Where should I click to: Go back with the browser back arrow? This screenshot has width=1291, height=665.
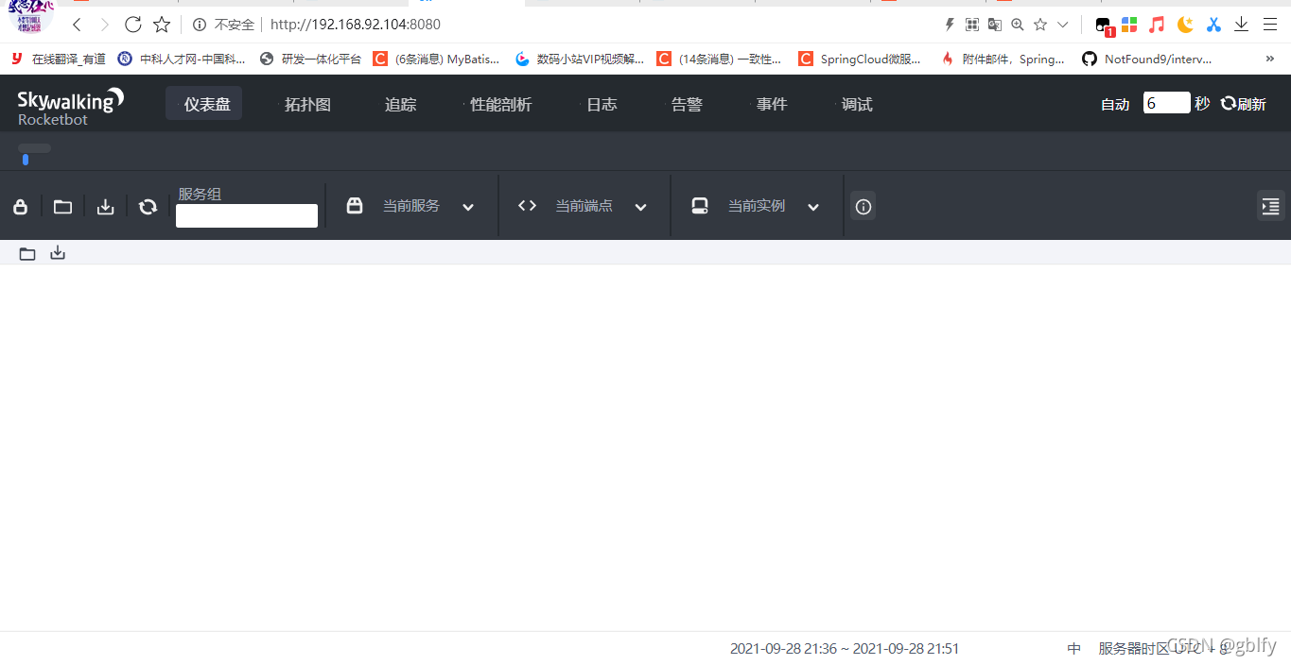[x=77, y=25]
